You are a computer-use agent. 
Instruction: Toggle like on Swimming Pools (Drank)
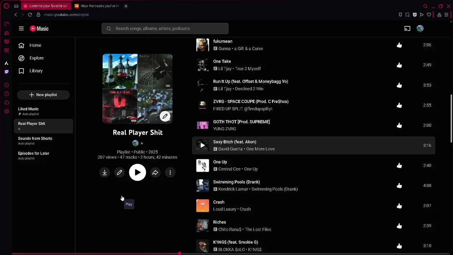point(399,186)
